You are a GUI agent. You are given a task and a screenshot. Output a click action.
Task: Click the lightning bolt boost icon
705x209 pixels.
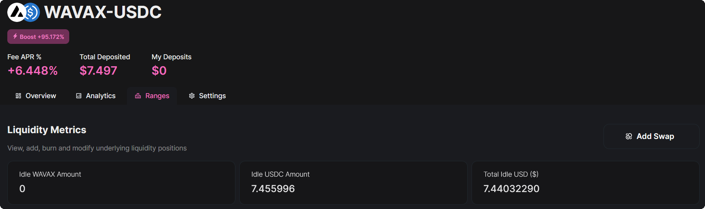[x=15, y=36]
